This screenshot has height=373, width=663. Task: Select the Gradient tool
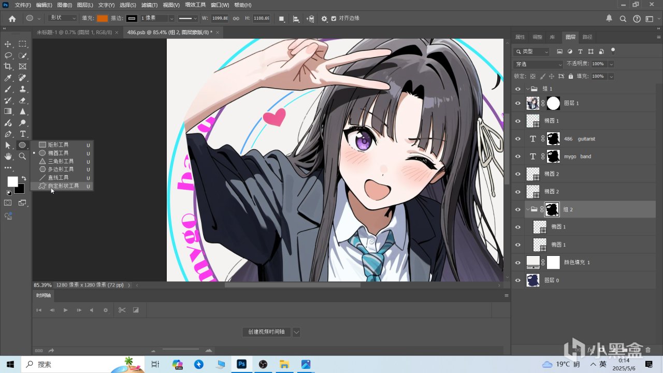click(8, 111)
